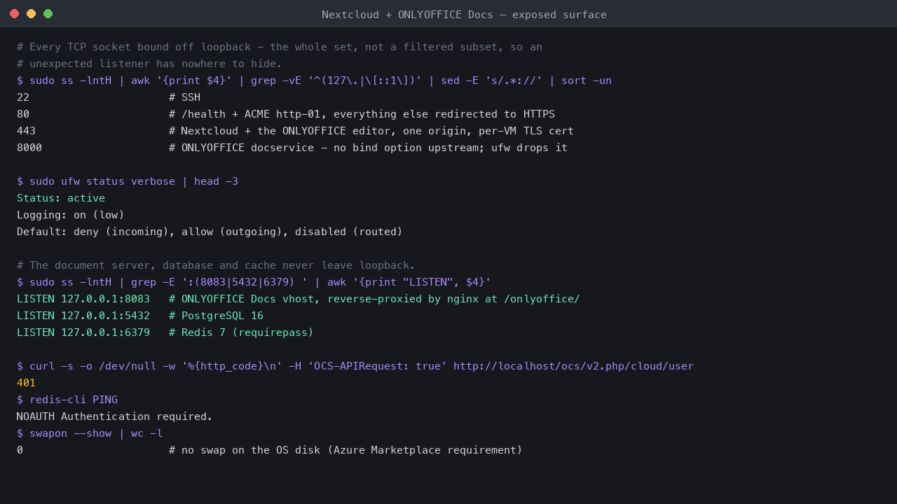Click the 'sudo ss -lntH | grep -E' command line
The height and width of the screenshot is (504, 897).
click(x=254, y=282)
